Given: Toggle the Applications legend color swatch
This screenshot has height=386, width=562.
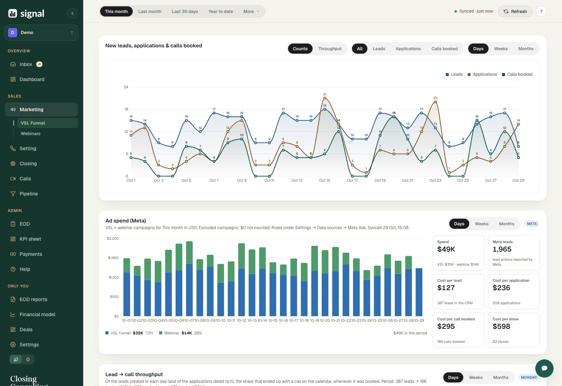Looking at the screenshot, I should [469, 74].
